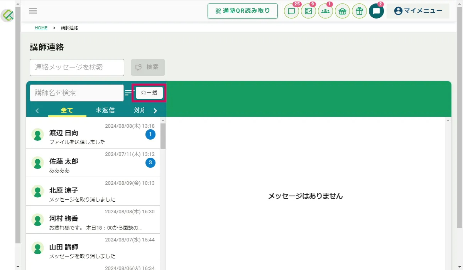Open the 山田 講師 conversation
The width and height of the screenshot is (463, 270).
tap(93, 248)
